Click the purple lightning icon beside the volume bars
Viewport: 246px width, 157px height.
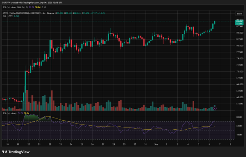pos(215,108)
